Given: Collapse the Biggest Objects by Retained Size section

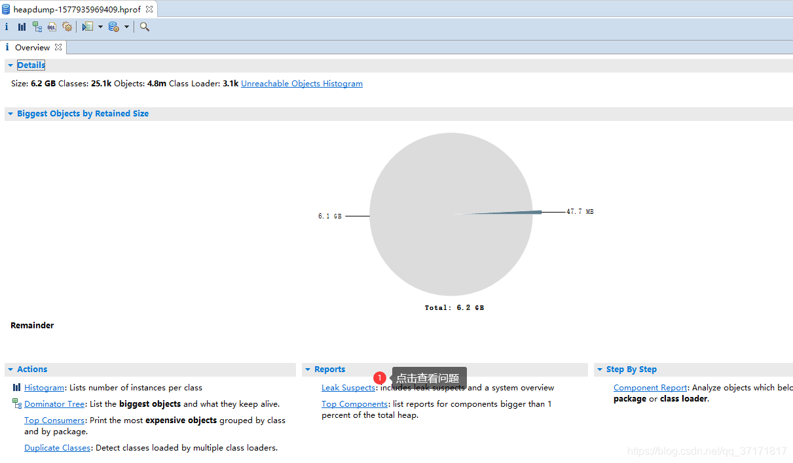Looking at the screenshot, I should pyautogui.click(x=10, y=113).
